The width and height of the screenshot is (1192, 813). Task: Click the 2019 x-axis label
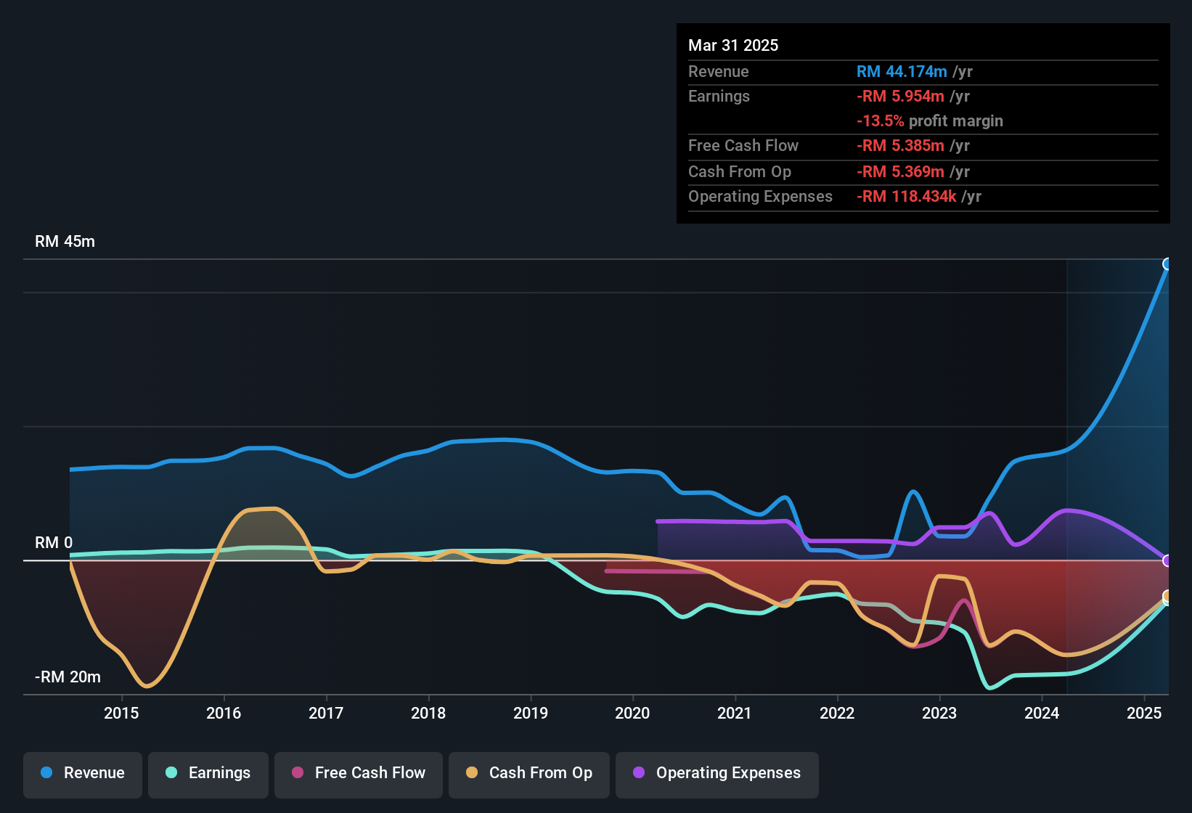[531, 713]
